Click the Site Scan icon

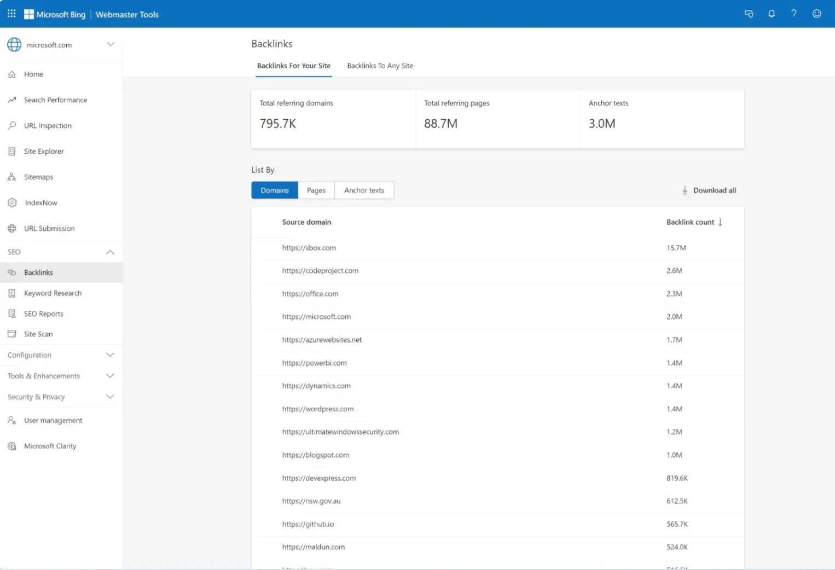[x=12, y=334]
